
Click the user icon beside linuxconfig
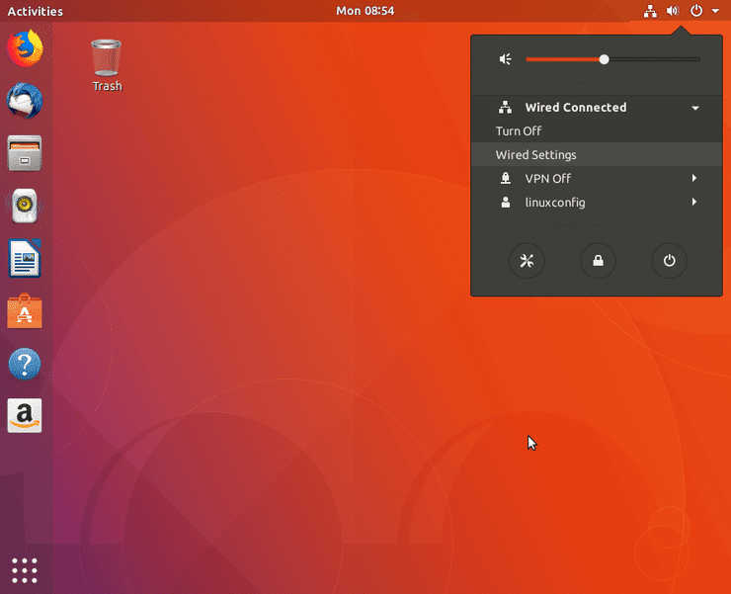pyautogui.click(x=506, y=202)
